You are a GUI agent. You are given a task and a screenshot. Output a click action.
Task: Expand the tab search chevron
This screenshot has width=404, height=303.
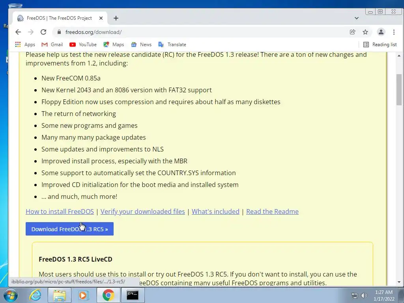(x=357, y=18)
